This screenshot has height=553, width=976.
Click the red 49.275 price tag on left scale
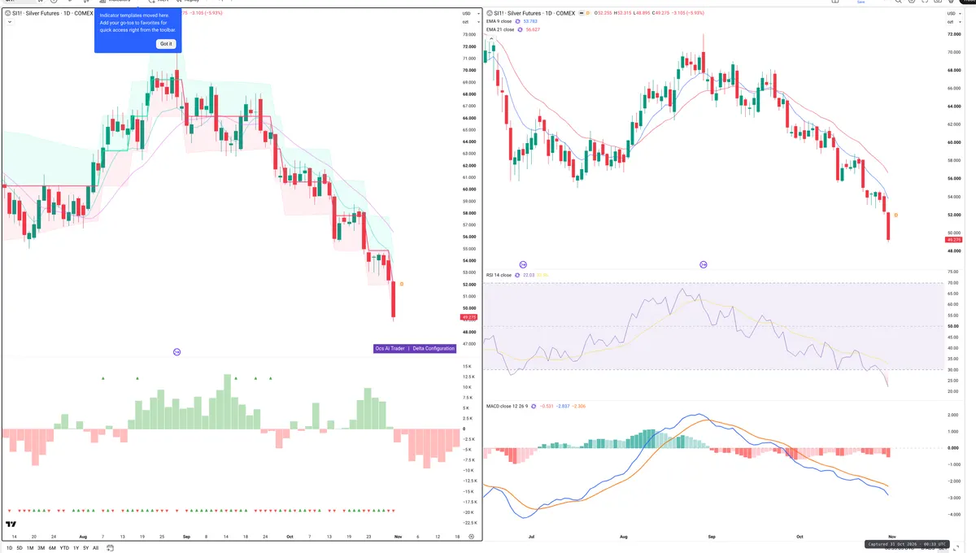pos(468,317)
